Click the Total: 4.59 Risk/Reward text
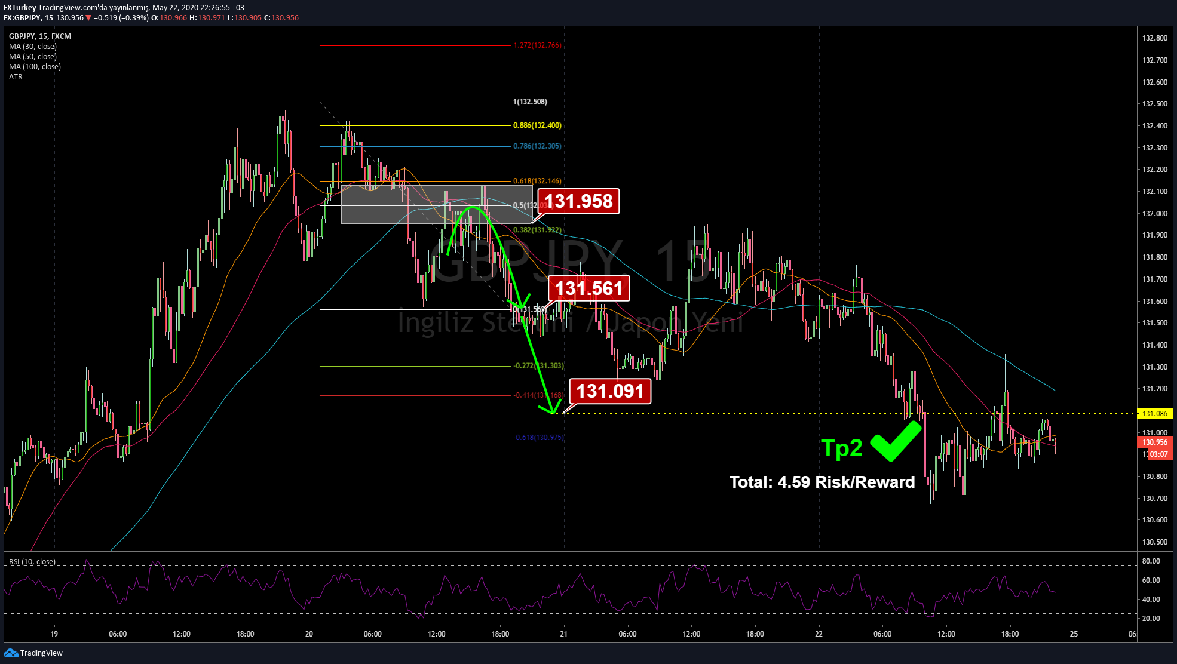The height and width of the screenshot is (664, 1177). point(822,482)
